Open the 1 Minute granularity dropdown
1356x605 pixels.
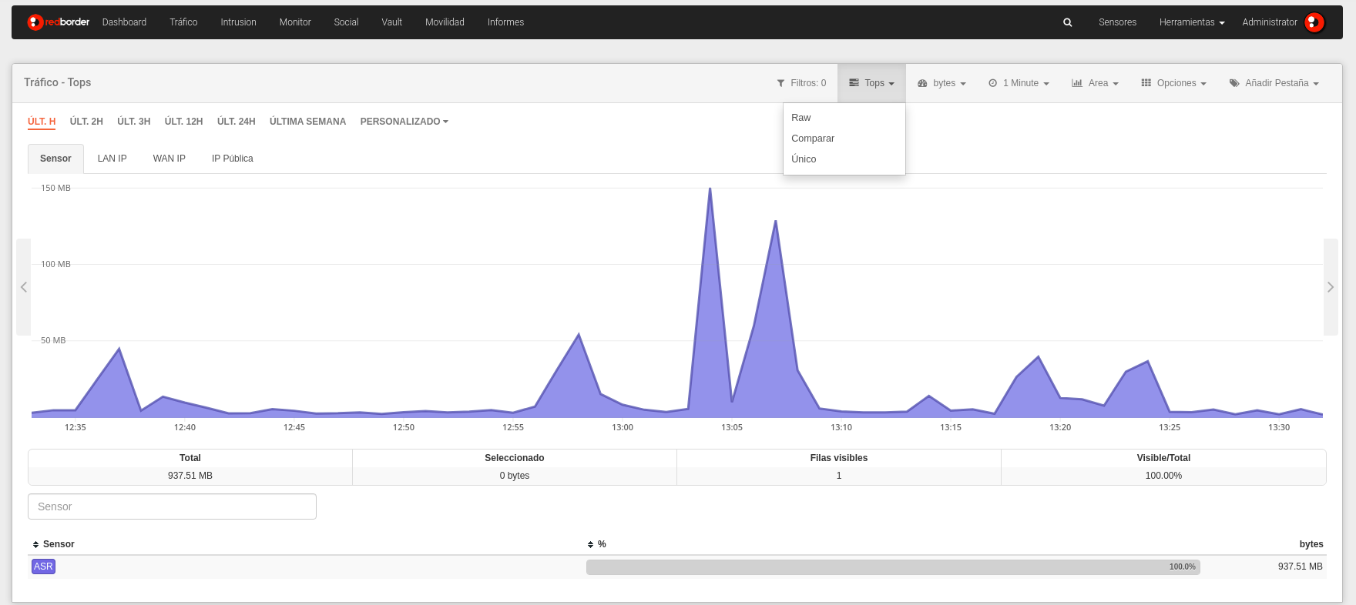tap(1019, 83)
